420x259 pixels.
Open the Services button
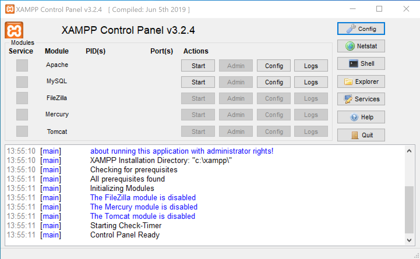(x=361, y=99)
